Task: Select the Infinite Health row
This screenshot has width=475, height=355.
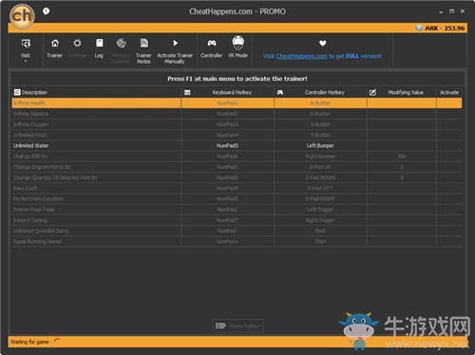Action: 237,103
